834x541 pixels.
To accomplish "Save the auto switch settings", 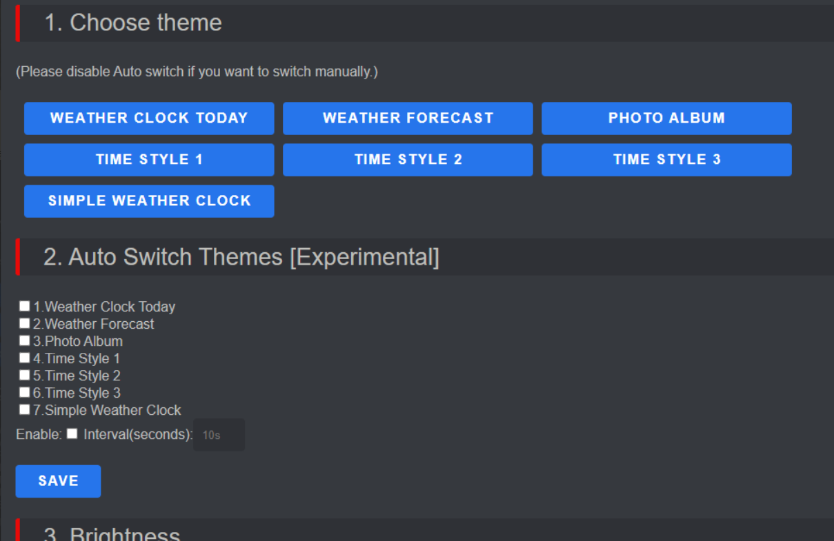I will [x=58, y=481].
